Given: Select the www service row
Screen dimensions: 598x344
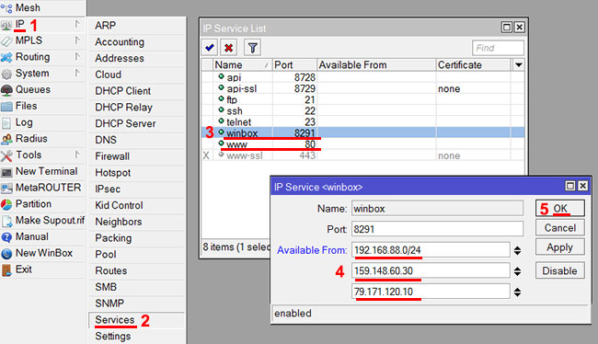Looking at the screenshot, I should coord(362,144).
